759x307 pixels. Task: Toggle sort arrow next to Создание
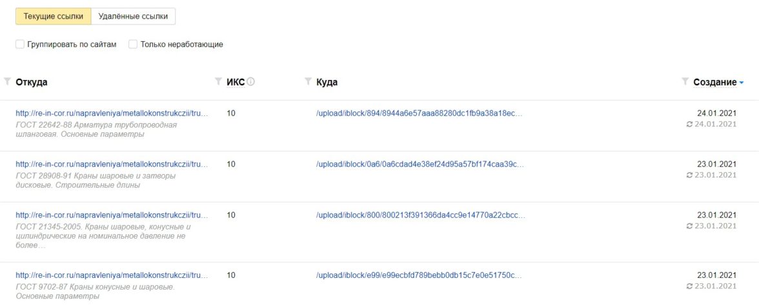pos(742,83)
